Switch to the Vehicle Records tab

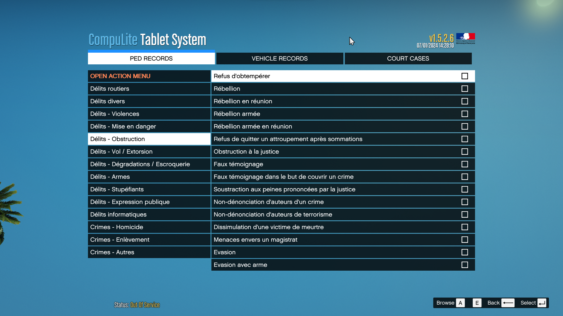click(279, 59)
